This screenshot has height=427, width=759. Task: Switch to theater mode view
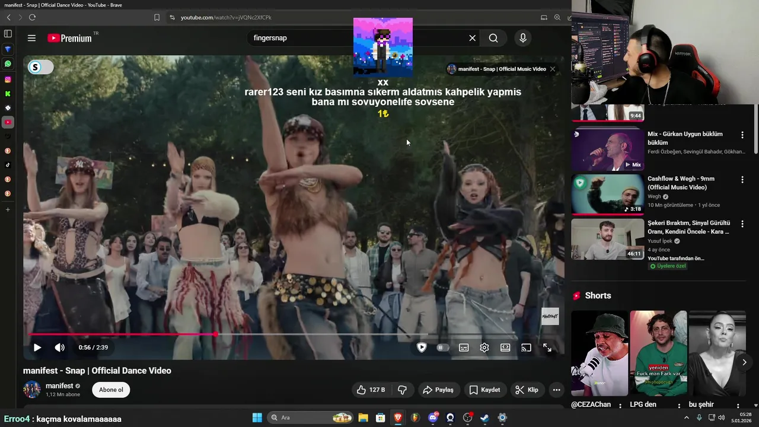(x=505, y=348)
